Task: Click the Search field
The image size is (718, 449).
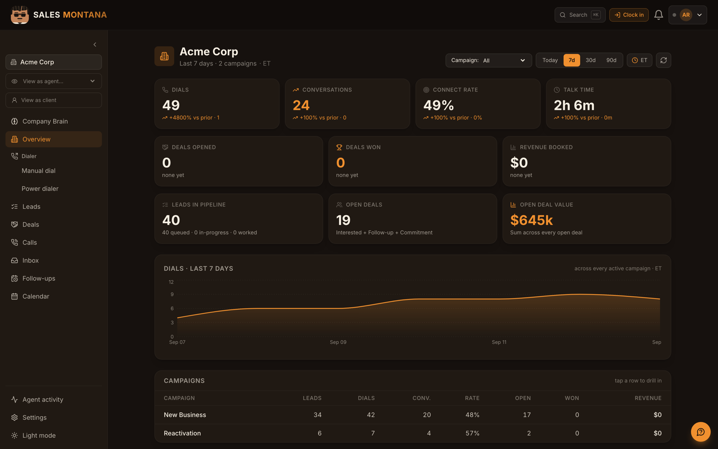Action: pyautogui.click(x=580, y=15)
